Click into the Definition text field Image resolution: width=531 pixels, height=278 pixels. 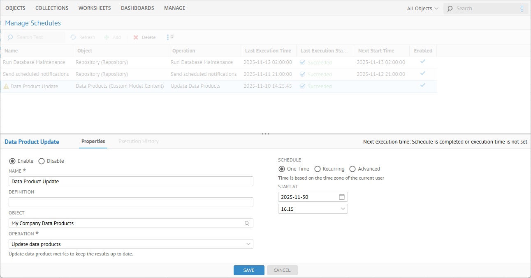[x=131, y=202]
